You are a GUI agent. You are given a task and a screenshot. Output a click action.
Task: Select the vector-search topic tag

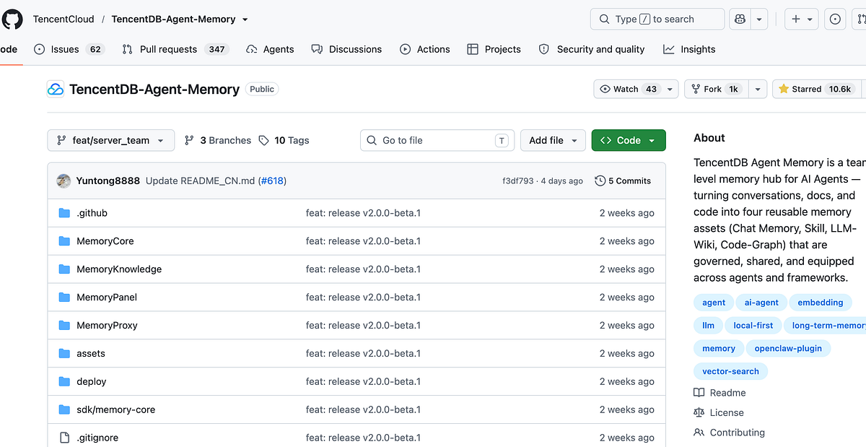tap(730, 371)
